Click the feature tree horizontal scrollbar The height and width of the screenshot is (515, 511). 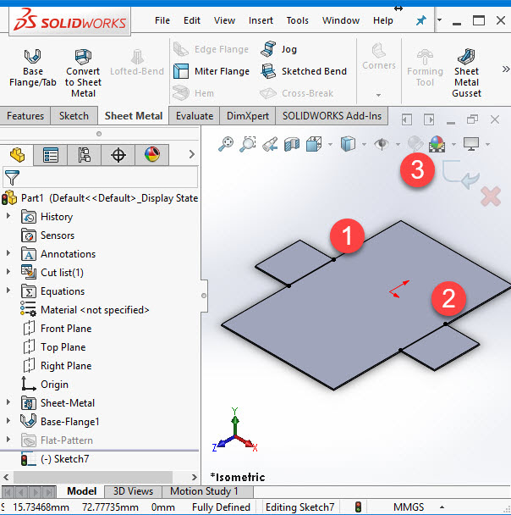(x=93, y=477)
